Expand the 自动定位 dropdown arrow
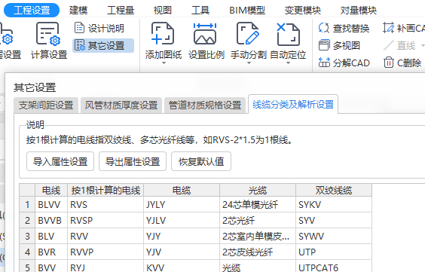 (x=288, y=63)
